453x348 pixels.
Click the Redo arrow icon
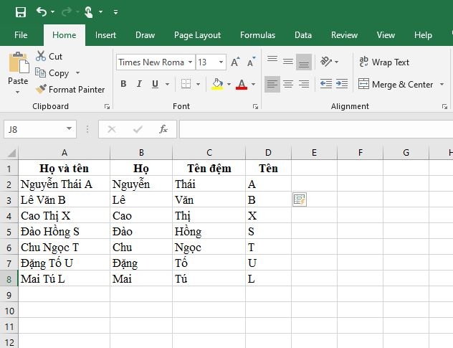[67, 12]
